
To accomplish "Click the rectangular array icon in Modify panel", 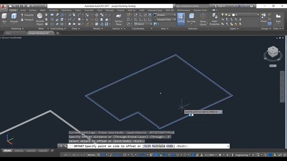I will pos(106,24).
